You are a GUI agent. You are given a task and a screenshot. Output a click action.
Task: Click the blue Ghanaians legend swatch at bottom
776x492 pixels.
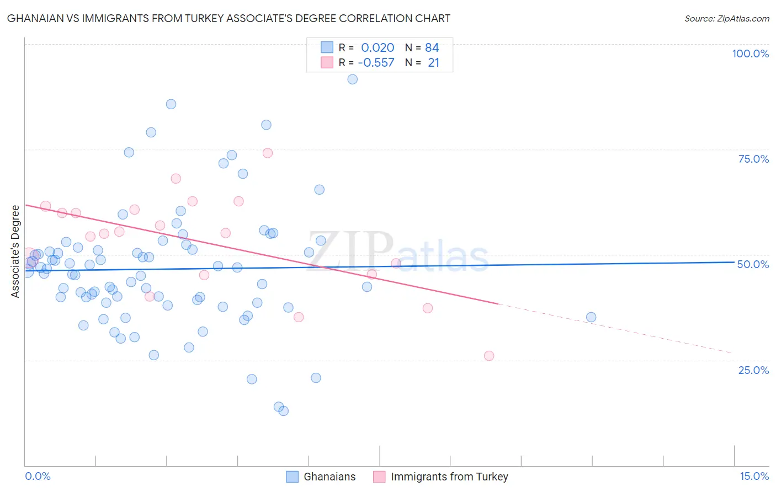tap(292, 477)
